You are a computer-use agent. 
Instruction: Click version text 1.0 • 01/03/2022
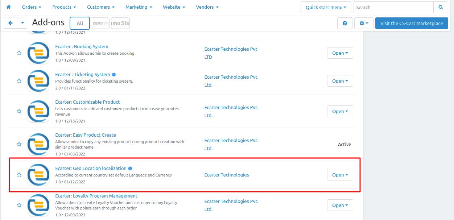point(70,154)
